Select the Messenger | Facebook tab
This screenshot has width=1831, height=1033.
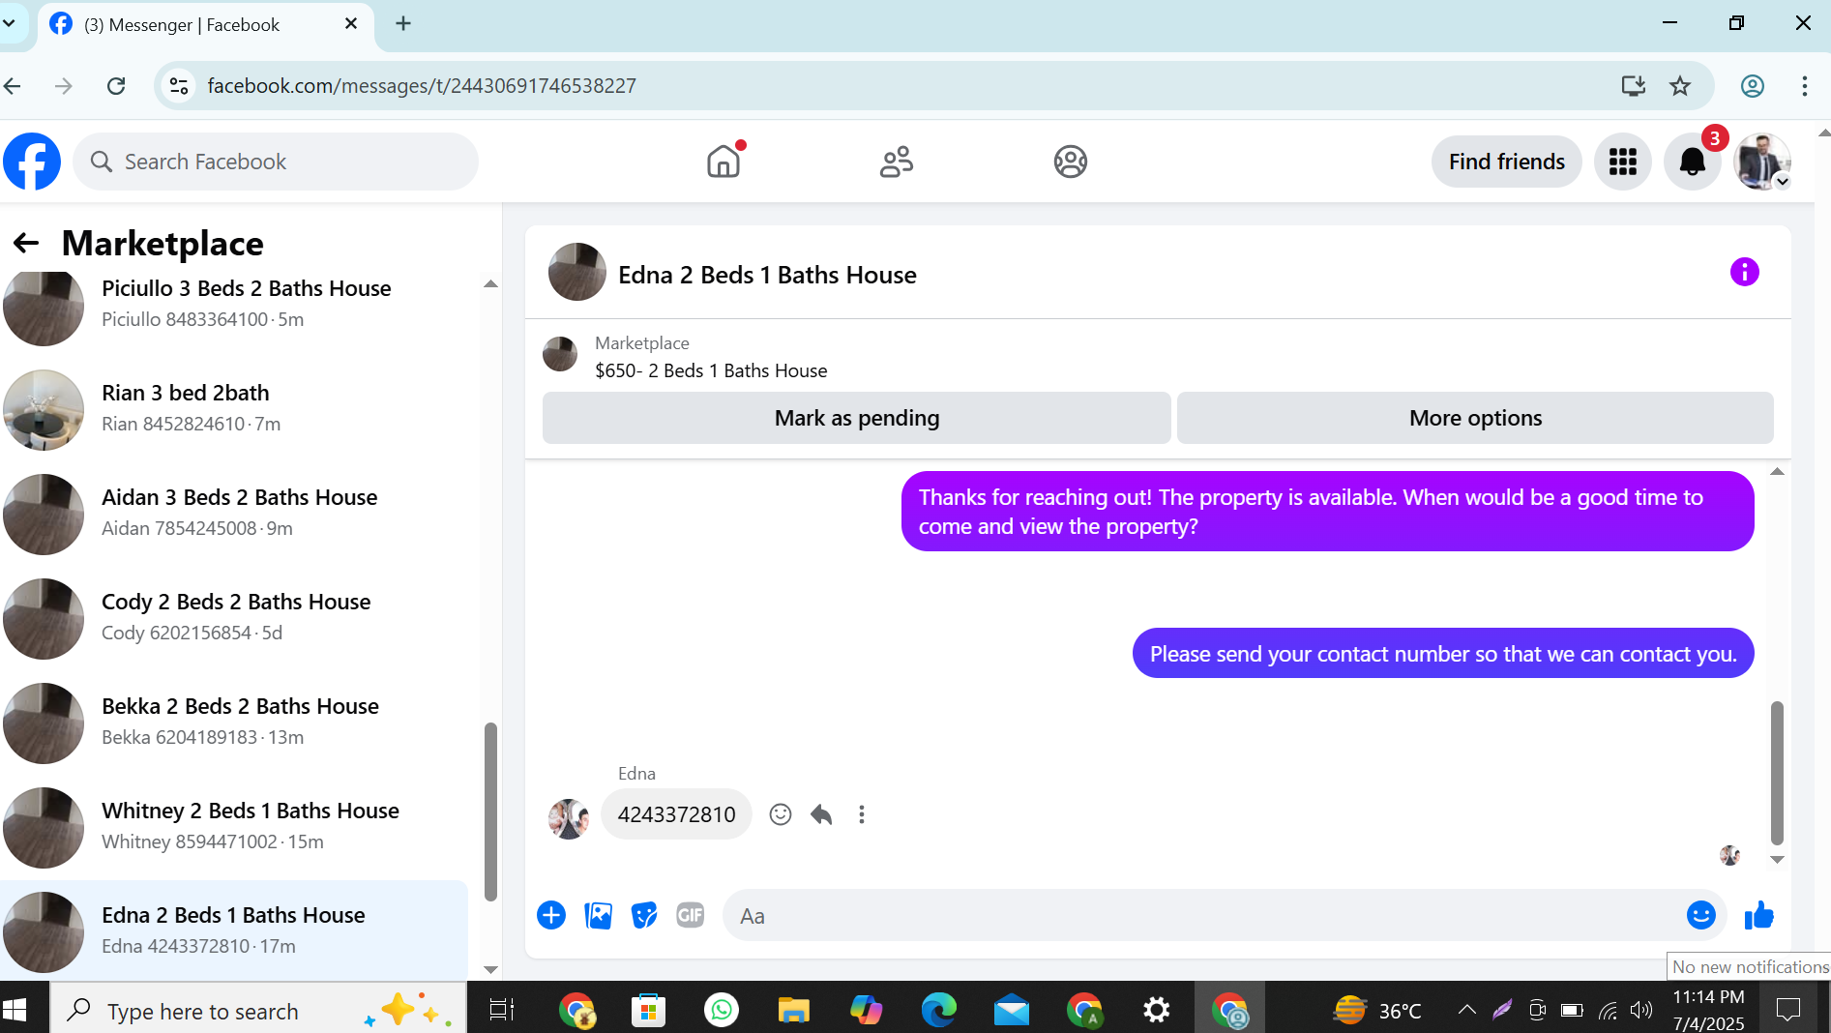[206, 25]
